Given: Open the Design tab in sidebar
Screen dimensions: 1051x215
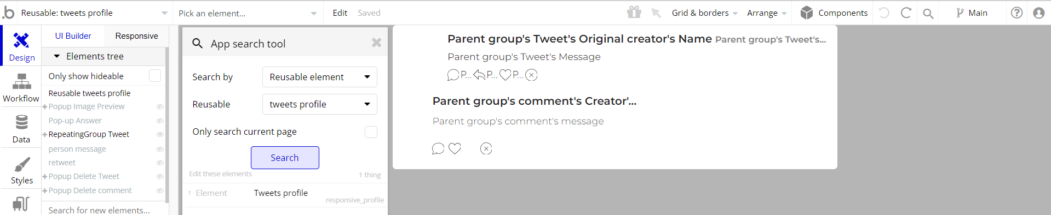Looking at the screenshot, I should pyautogui.click(x=21, y=46).
